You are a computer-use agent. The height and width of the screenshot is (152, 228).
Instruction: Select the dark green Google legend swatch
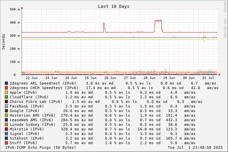(x=6, y=111)
